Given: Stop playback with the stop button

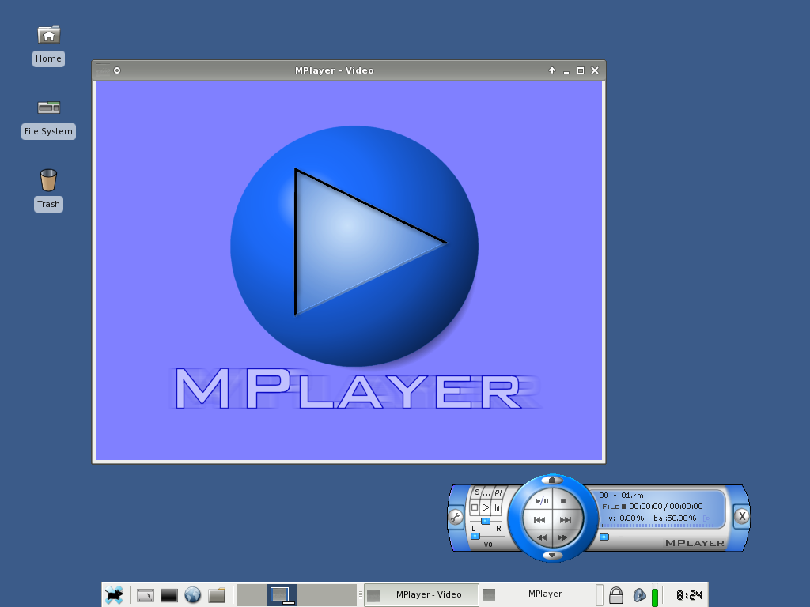Looking at the screenshot, I should click(x=563, y=500).
